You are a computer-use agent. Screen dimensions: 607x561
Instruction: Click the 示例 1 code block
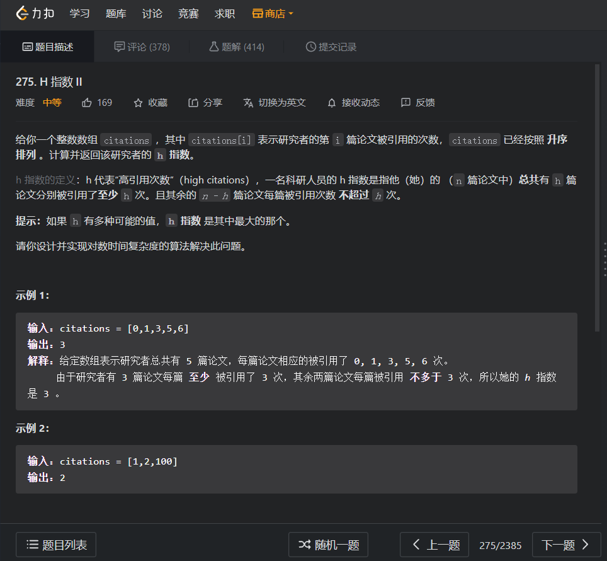point(297,361)
